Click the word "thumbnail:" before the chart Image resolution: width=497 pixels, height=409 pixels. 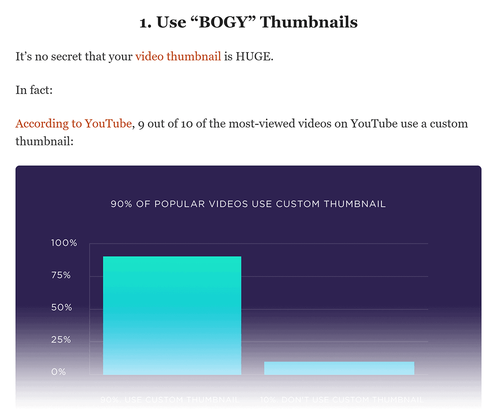pyautogui.click(x=44, y=141)
